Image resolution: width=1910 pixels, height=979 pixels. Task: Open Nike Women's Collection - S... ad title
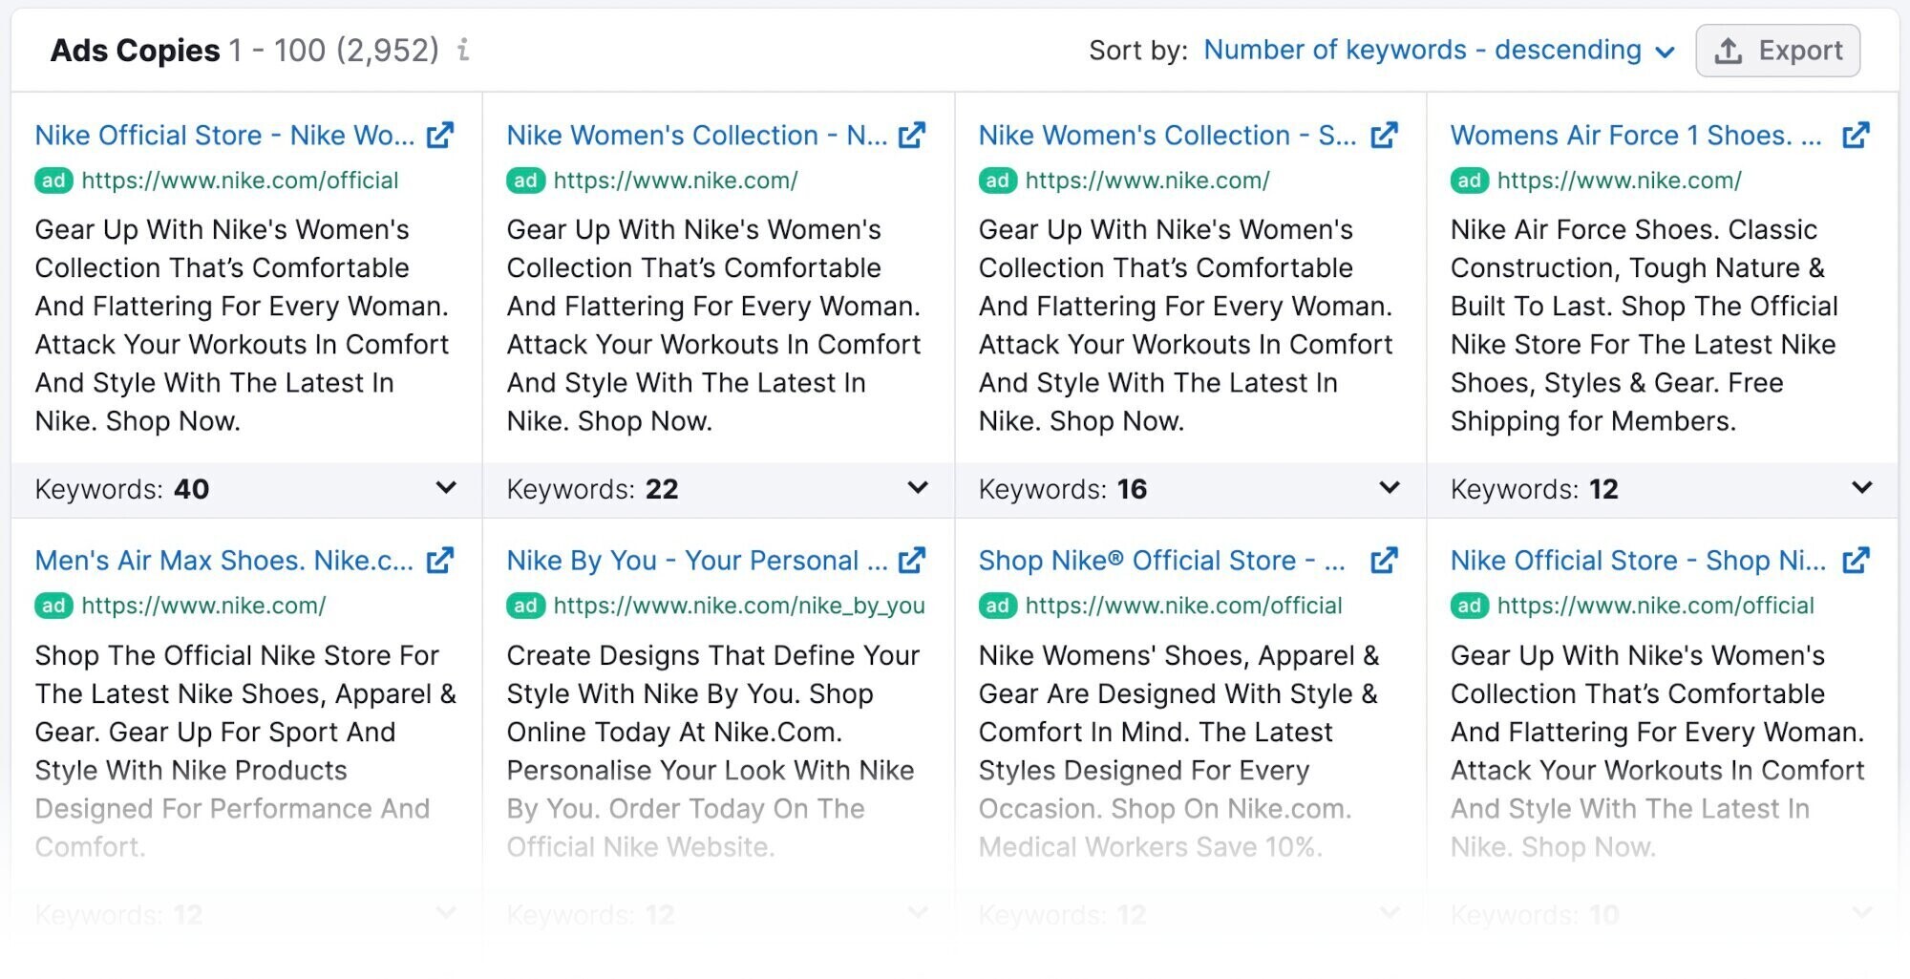coord(1167,136)
